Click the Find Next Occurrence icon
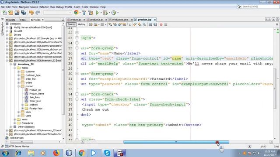This screenshot has height=157, width=280. pyautogui.click(x=119, y=24)
